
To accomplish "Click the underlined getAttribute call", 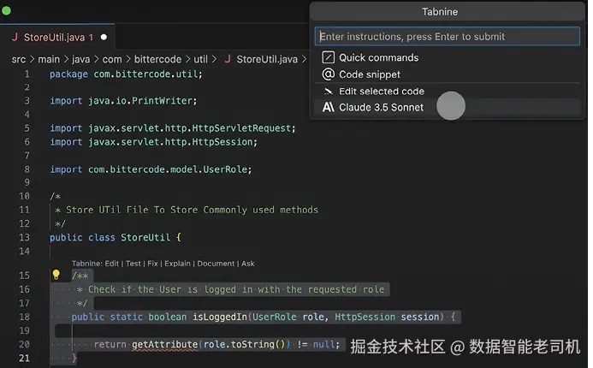I will click(x=164, y=344).
